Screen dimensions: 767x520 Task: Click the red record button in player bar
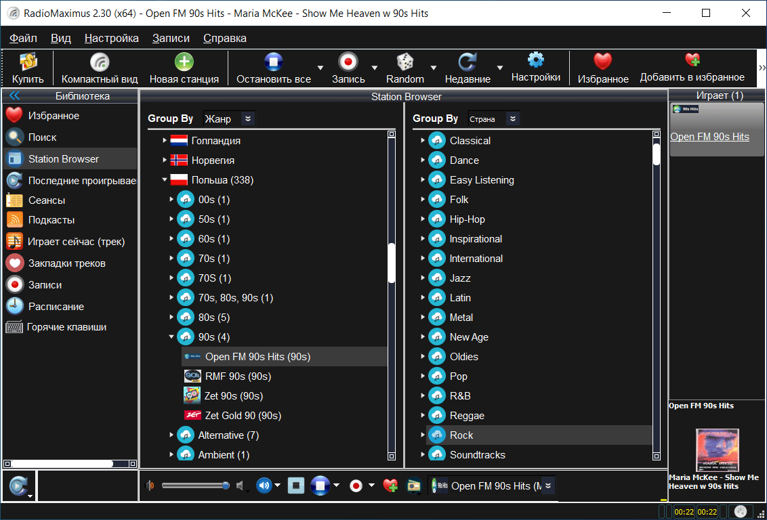click(356, 485)
